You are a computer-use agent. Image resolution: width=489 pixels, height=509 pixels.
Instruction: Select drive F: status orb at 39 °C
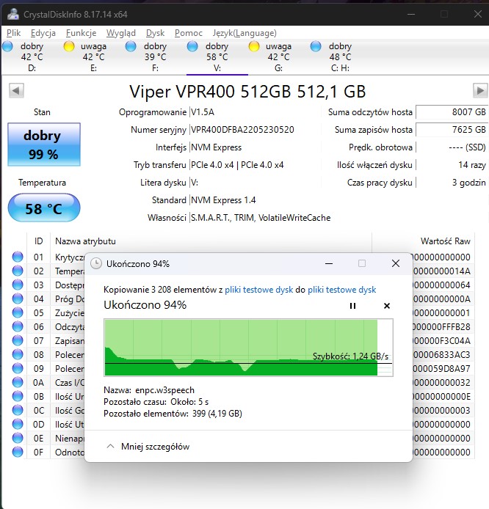(131, 47)
